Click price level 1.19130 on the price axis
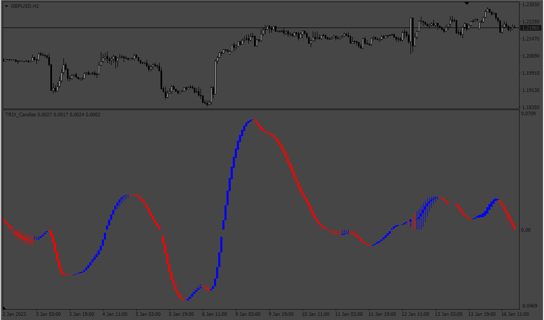 530,90
